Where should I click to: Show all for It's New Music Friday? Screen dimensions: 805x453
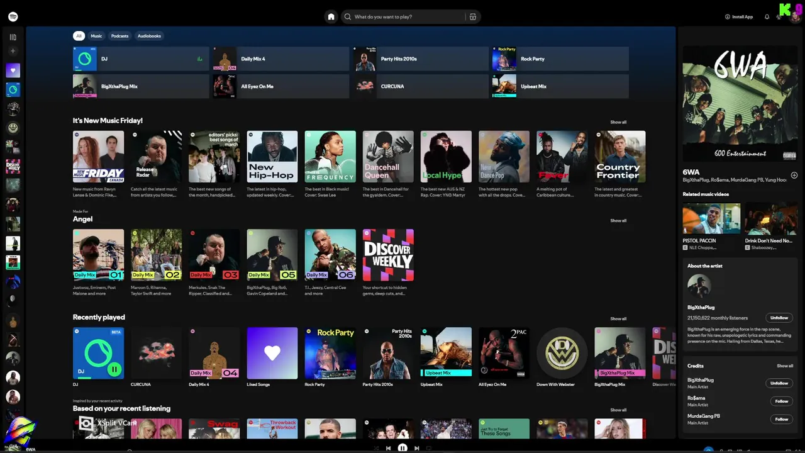618,122
